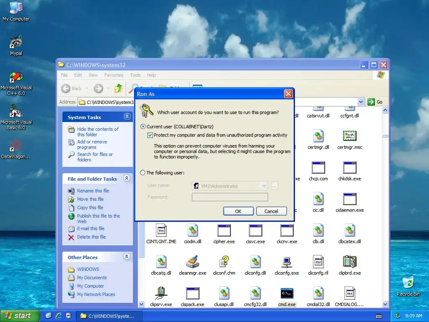The height and width of the screenshot is (322, 429).
Task: Click browse users button next to username
Action: (x=274, y=186)
